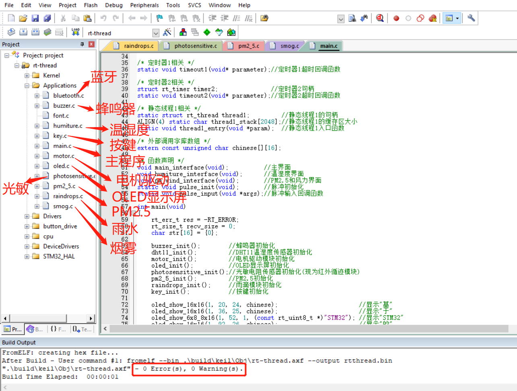Click the Find document search icon
Screen dimensions: 517x391
pyautogui.click(x=352, y=18)
